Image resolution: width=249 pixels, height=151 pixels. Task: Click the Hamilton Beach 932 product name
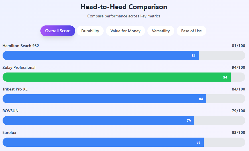tap(21, 46)
